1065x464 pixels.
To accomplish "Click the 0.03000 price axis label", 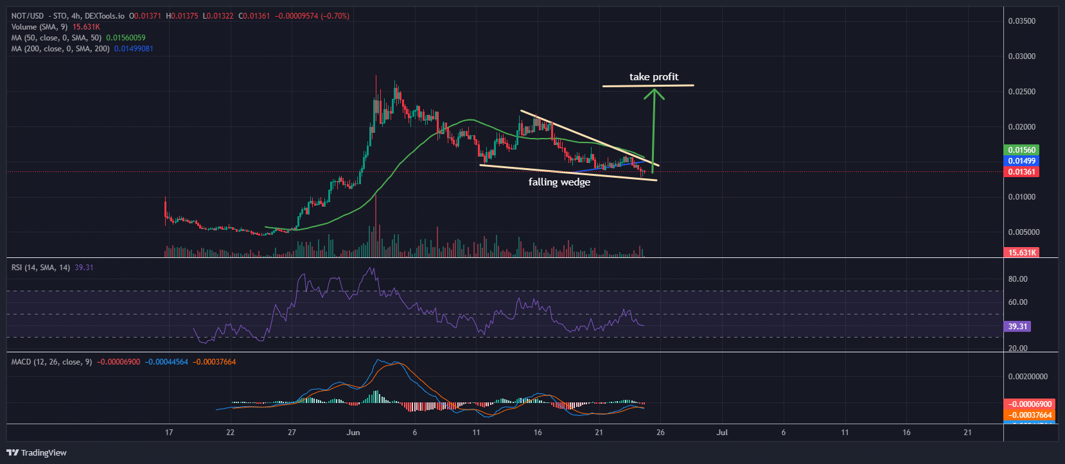I will pyautogui.click(x=1021, y=56).
